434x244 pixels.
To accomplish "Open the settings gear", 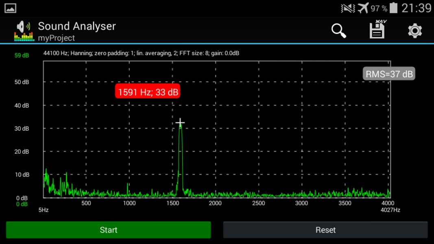I will [414, 31].
